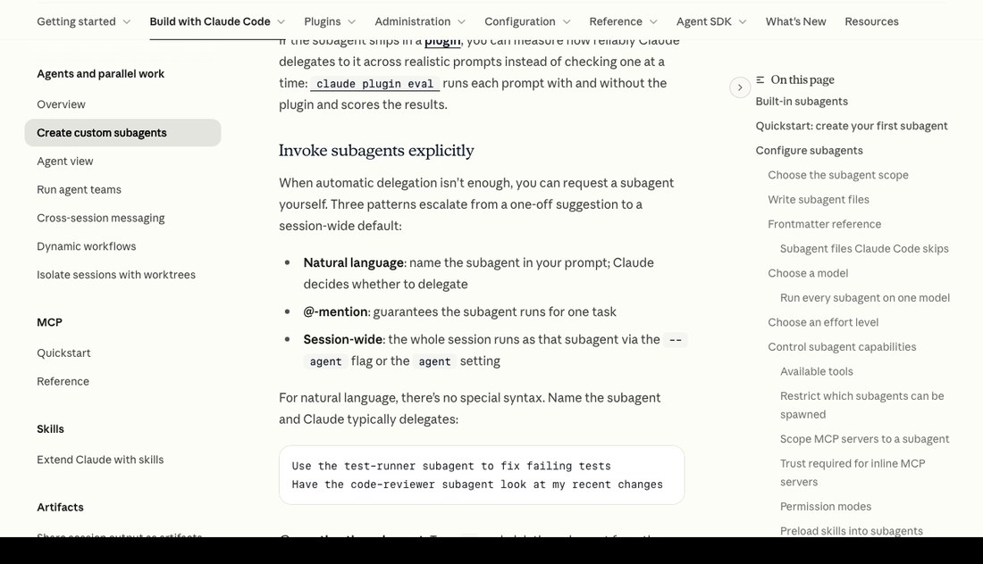Jump to Configure subagents section

[809, 150]
